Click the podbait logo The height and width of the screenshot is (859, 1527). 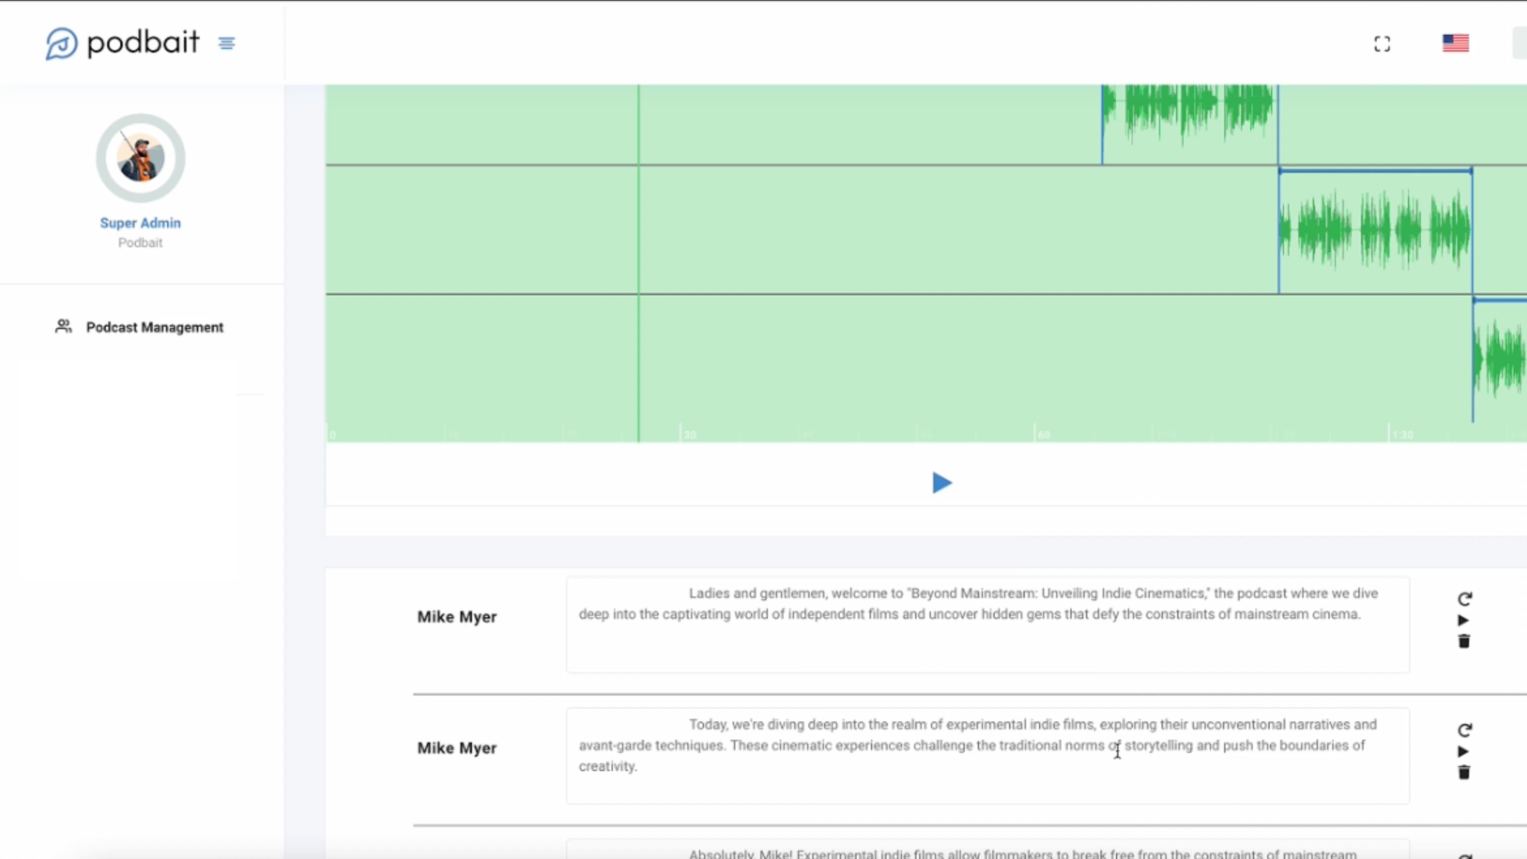click(x=122, y=43)
